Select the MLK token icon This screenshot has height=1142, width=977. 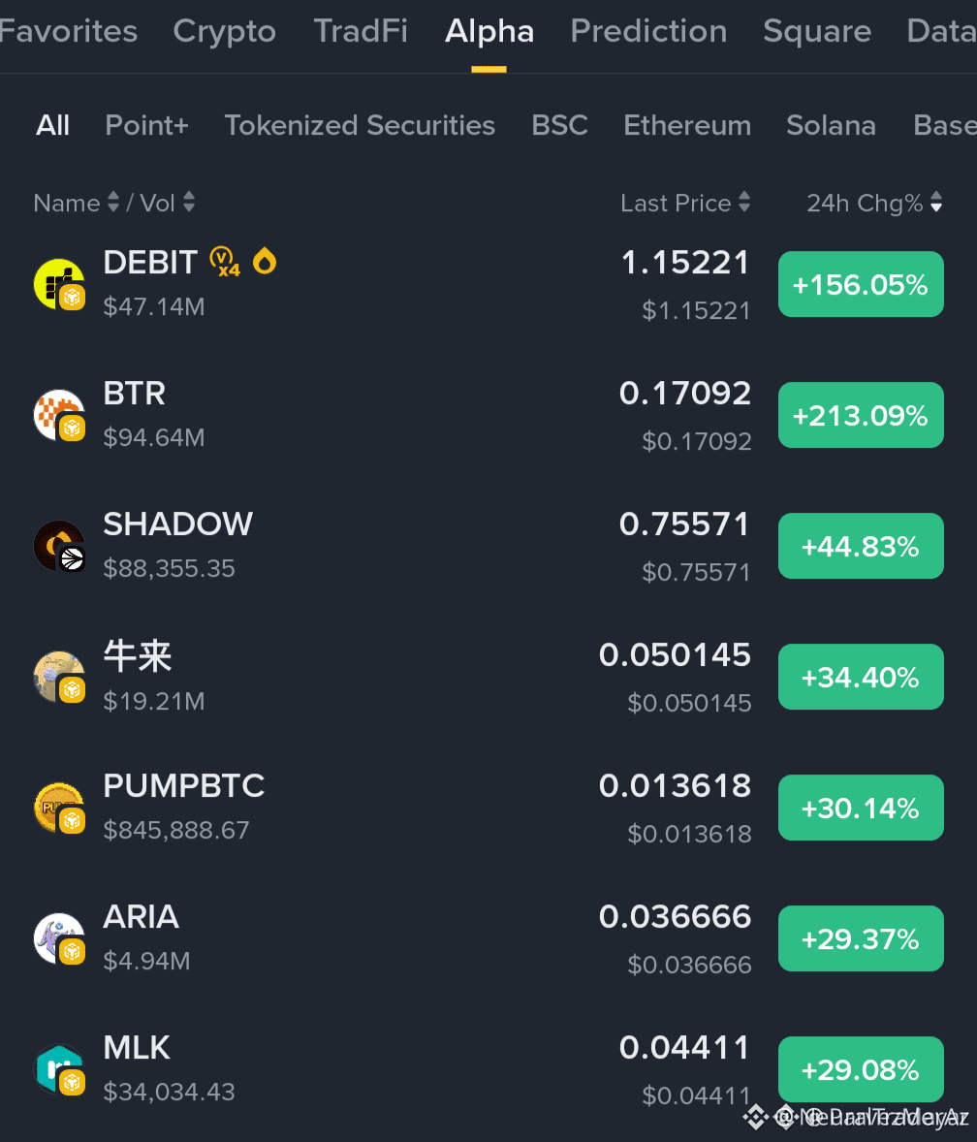[60, 1069]
